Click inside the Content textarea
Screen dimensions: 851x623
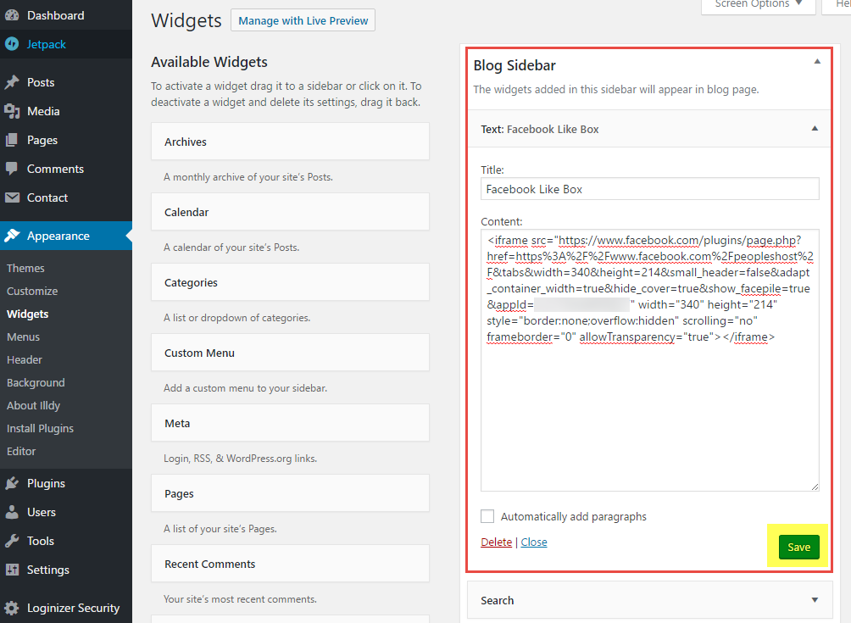click(x=649, y=360)
